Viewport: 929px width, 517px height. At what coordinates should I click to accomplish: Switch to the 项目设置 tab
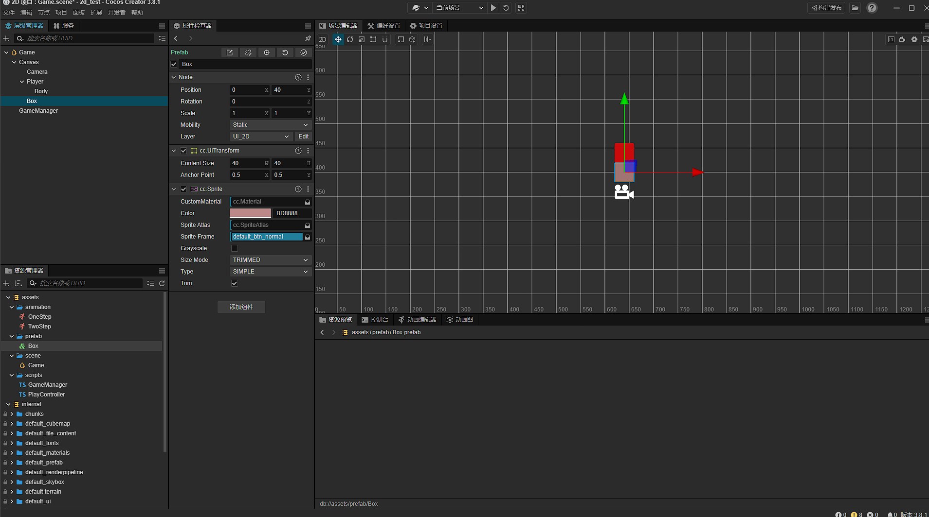[x=426, y=26]
